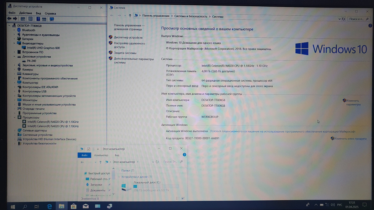Click Панель управления breadcrumb in address bar

click(156, 16)
